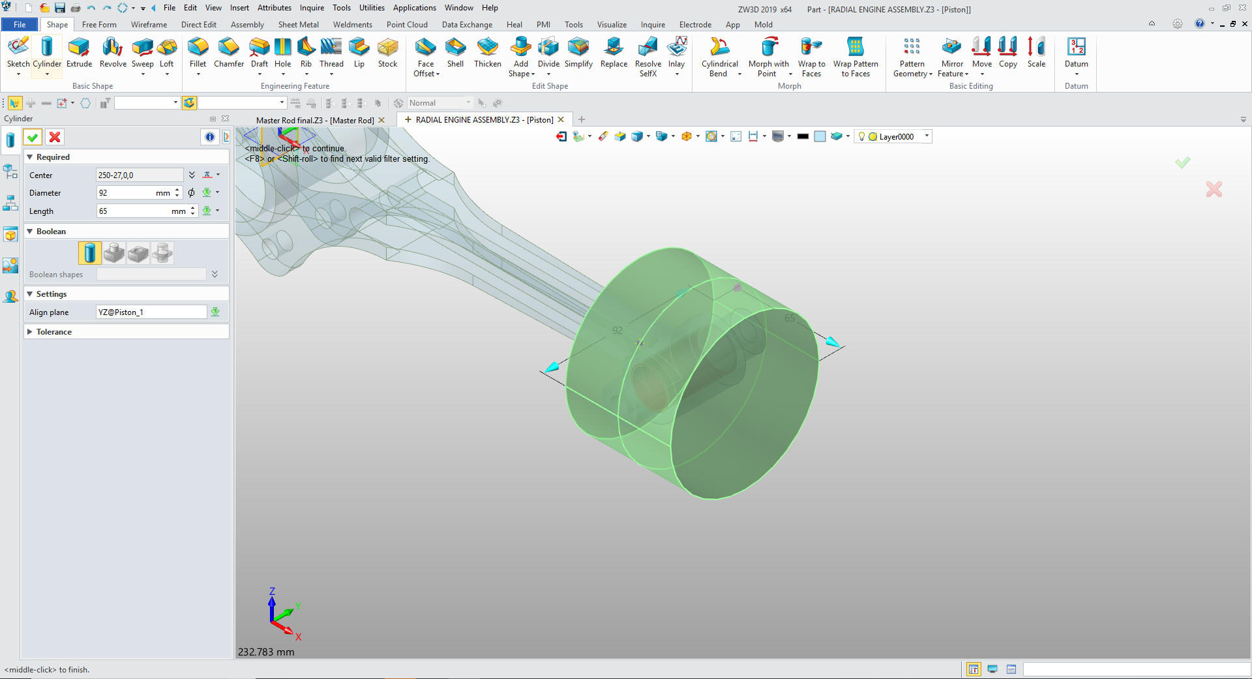Select the remove Boolean operation
Image resolution: width=1252 pixels, height=679 pixels.
click(138, 253)
